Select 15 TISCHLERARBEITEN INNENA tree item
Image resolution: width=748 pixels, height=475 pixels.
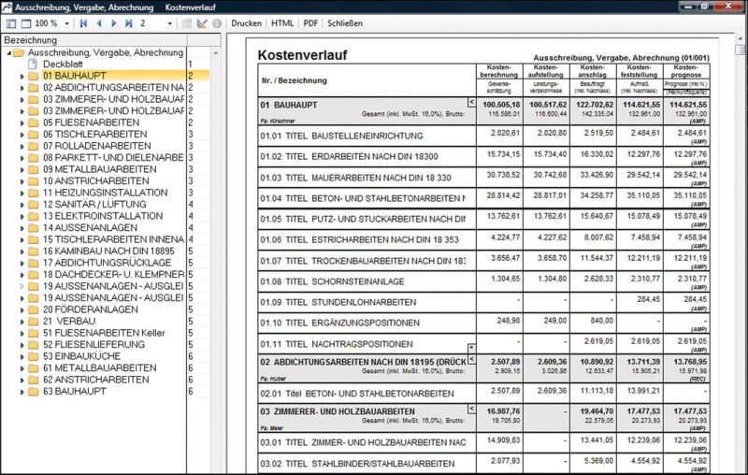coord(113,239)
